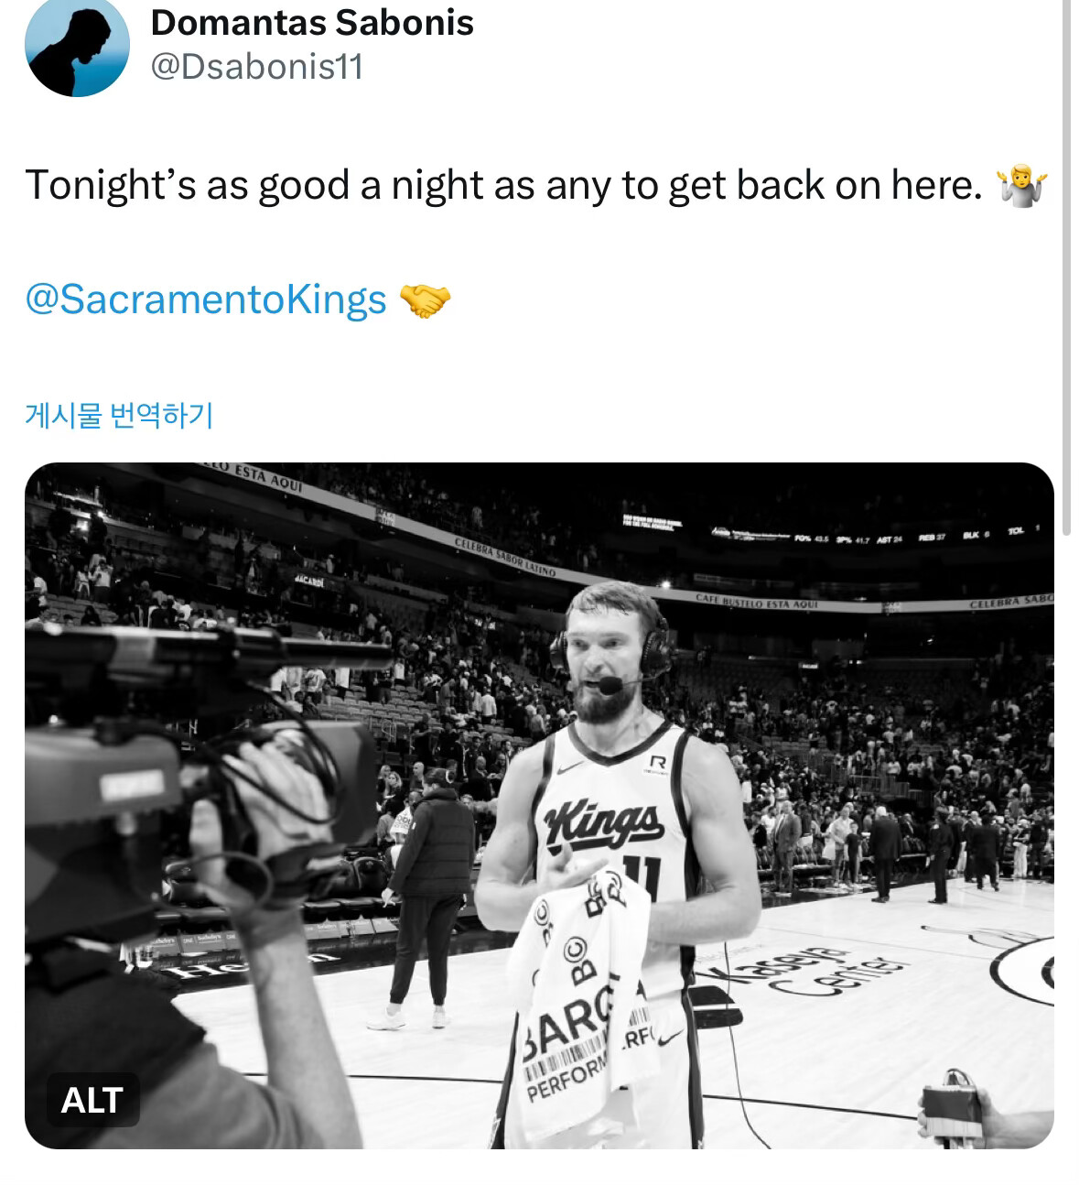Click the Kings logo on the jersey
The height and width of the screenshot is (1185, 1079).
click(x=601, y=824)
